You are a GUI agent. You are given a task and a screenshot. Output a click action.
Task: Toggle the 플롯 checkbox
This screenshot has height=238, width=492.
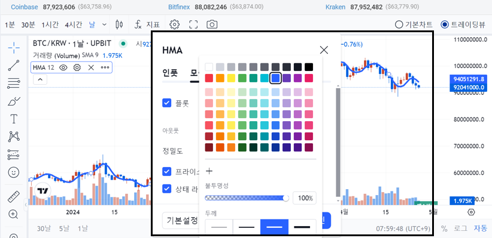(166, 103)
